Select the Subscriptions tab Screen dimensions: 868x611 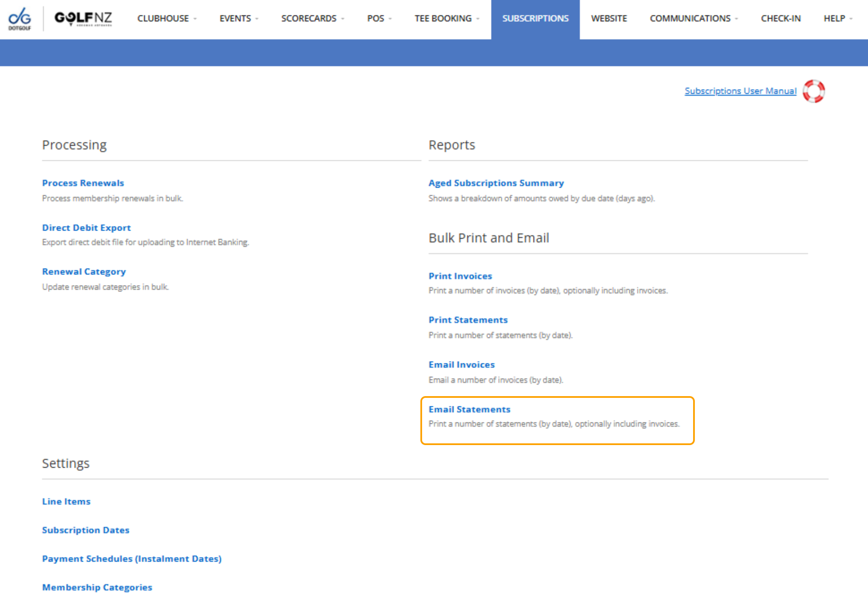pyautogui.click(x=535, y=19)
